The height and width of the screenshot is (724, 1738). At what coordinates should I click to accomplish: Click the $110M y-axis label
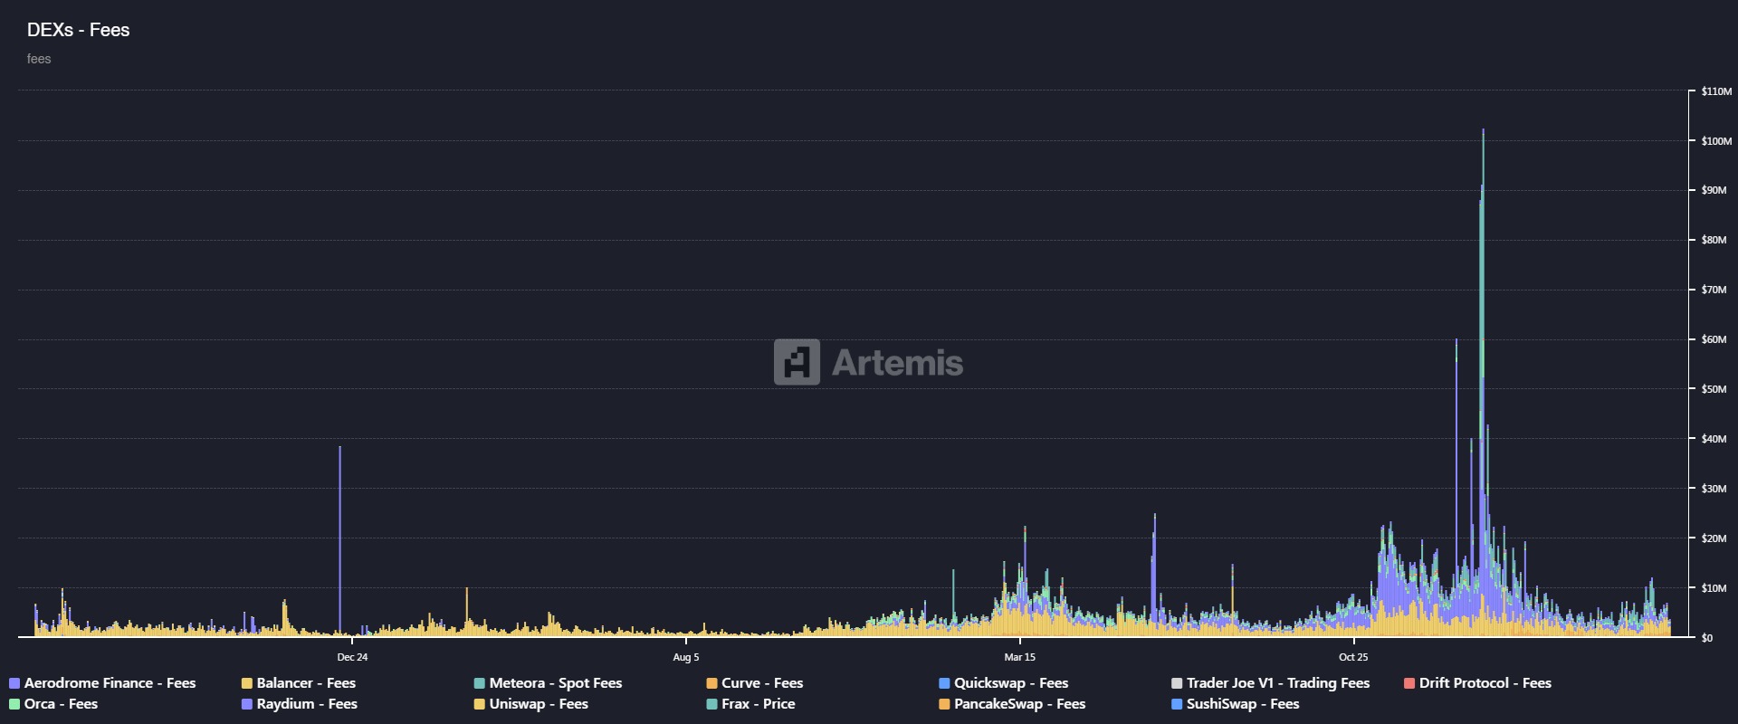tap(1716, 91)
